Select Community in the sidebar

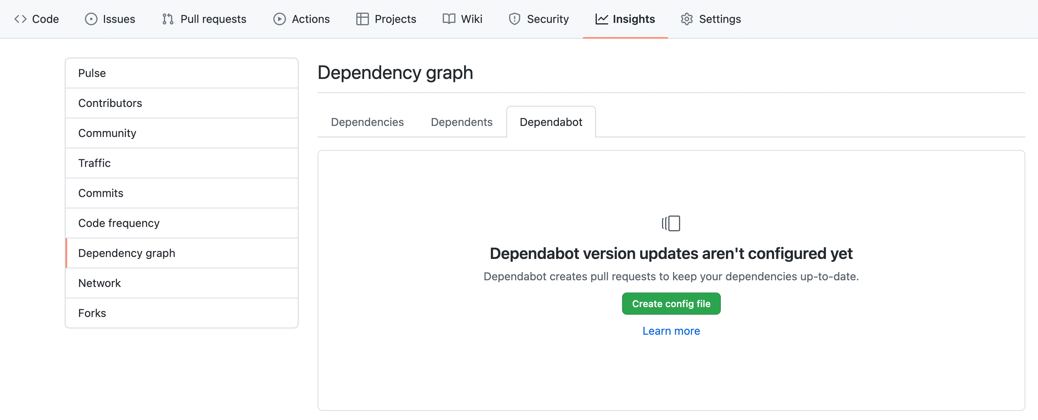coord(182,133)
